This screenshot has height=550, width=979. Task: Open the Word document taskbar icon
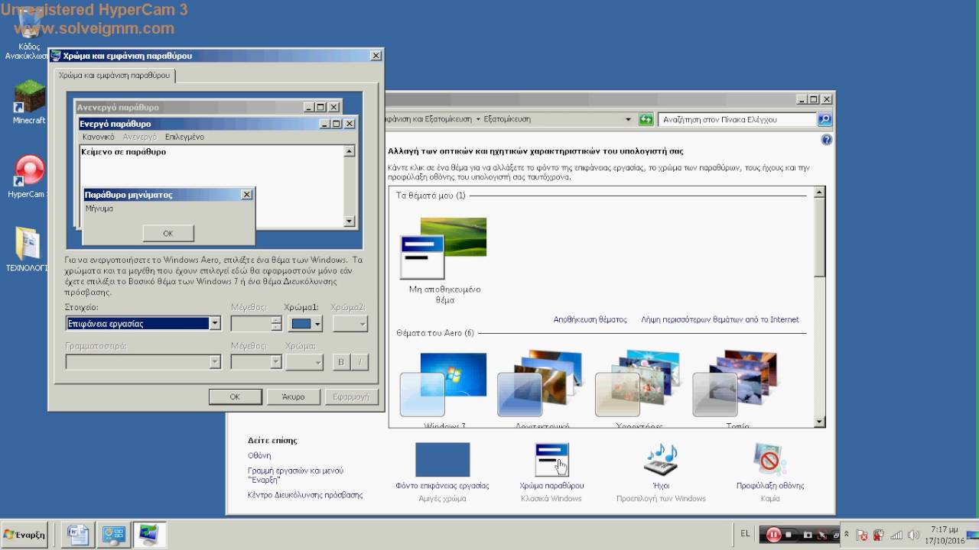79,535
